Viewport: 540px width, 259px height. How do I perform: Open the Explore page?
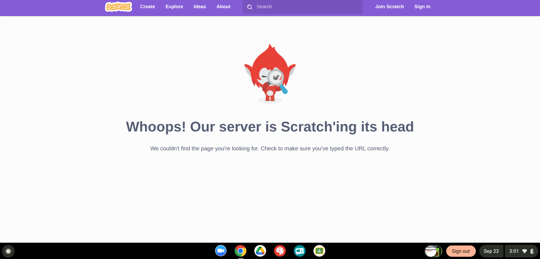coord(174,7)
